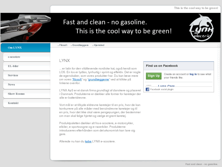Click the Lynx electric logo
Screen dimensions: 222x167
[x=201, y=28]
